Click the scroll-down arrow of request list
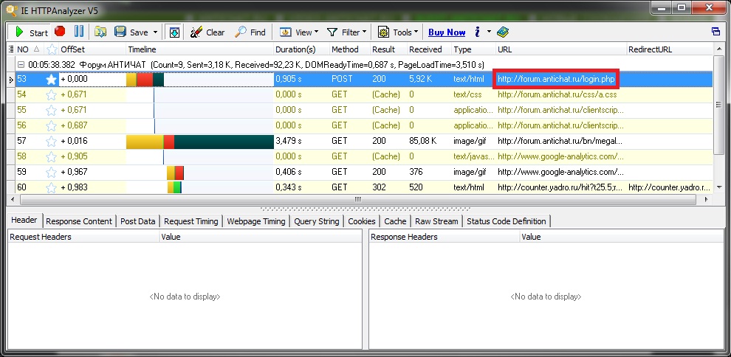731x357 pixels. [719, 187]
